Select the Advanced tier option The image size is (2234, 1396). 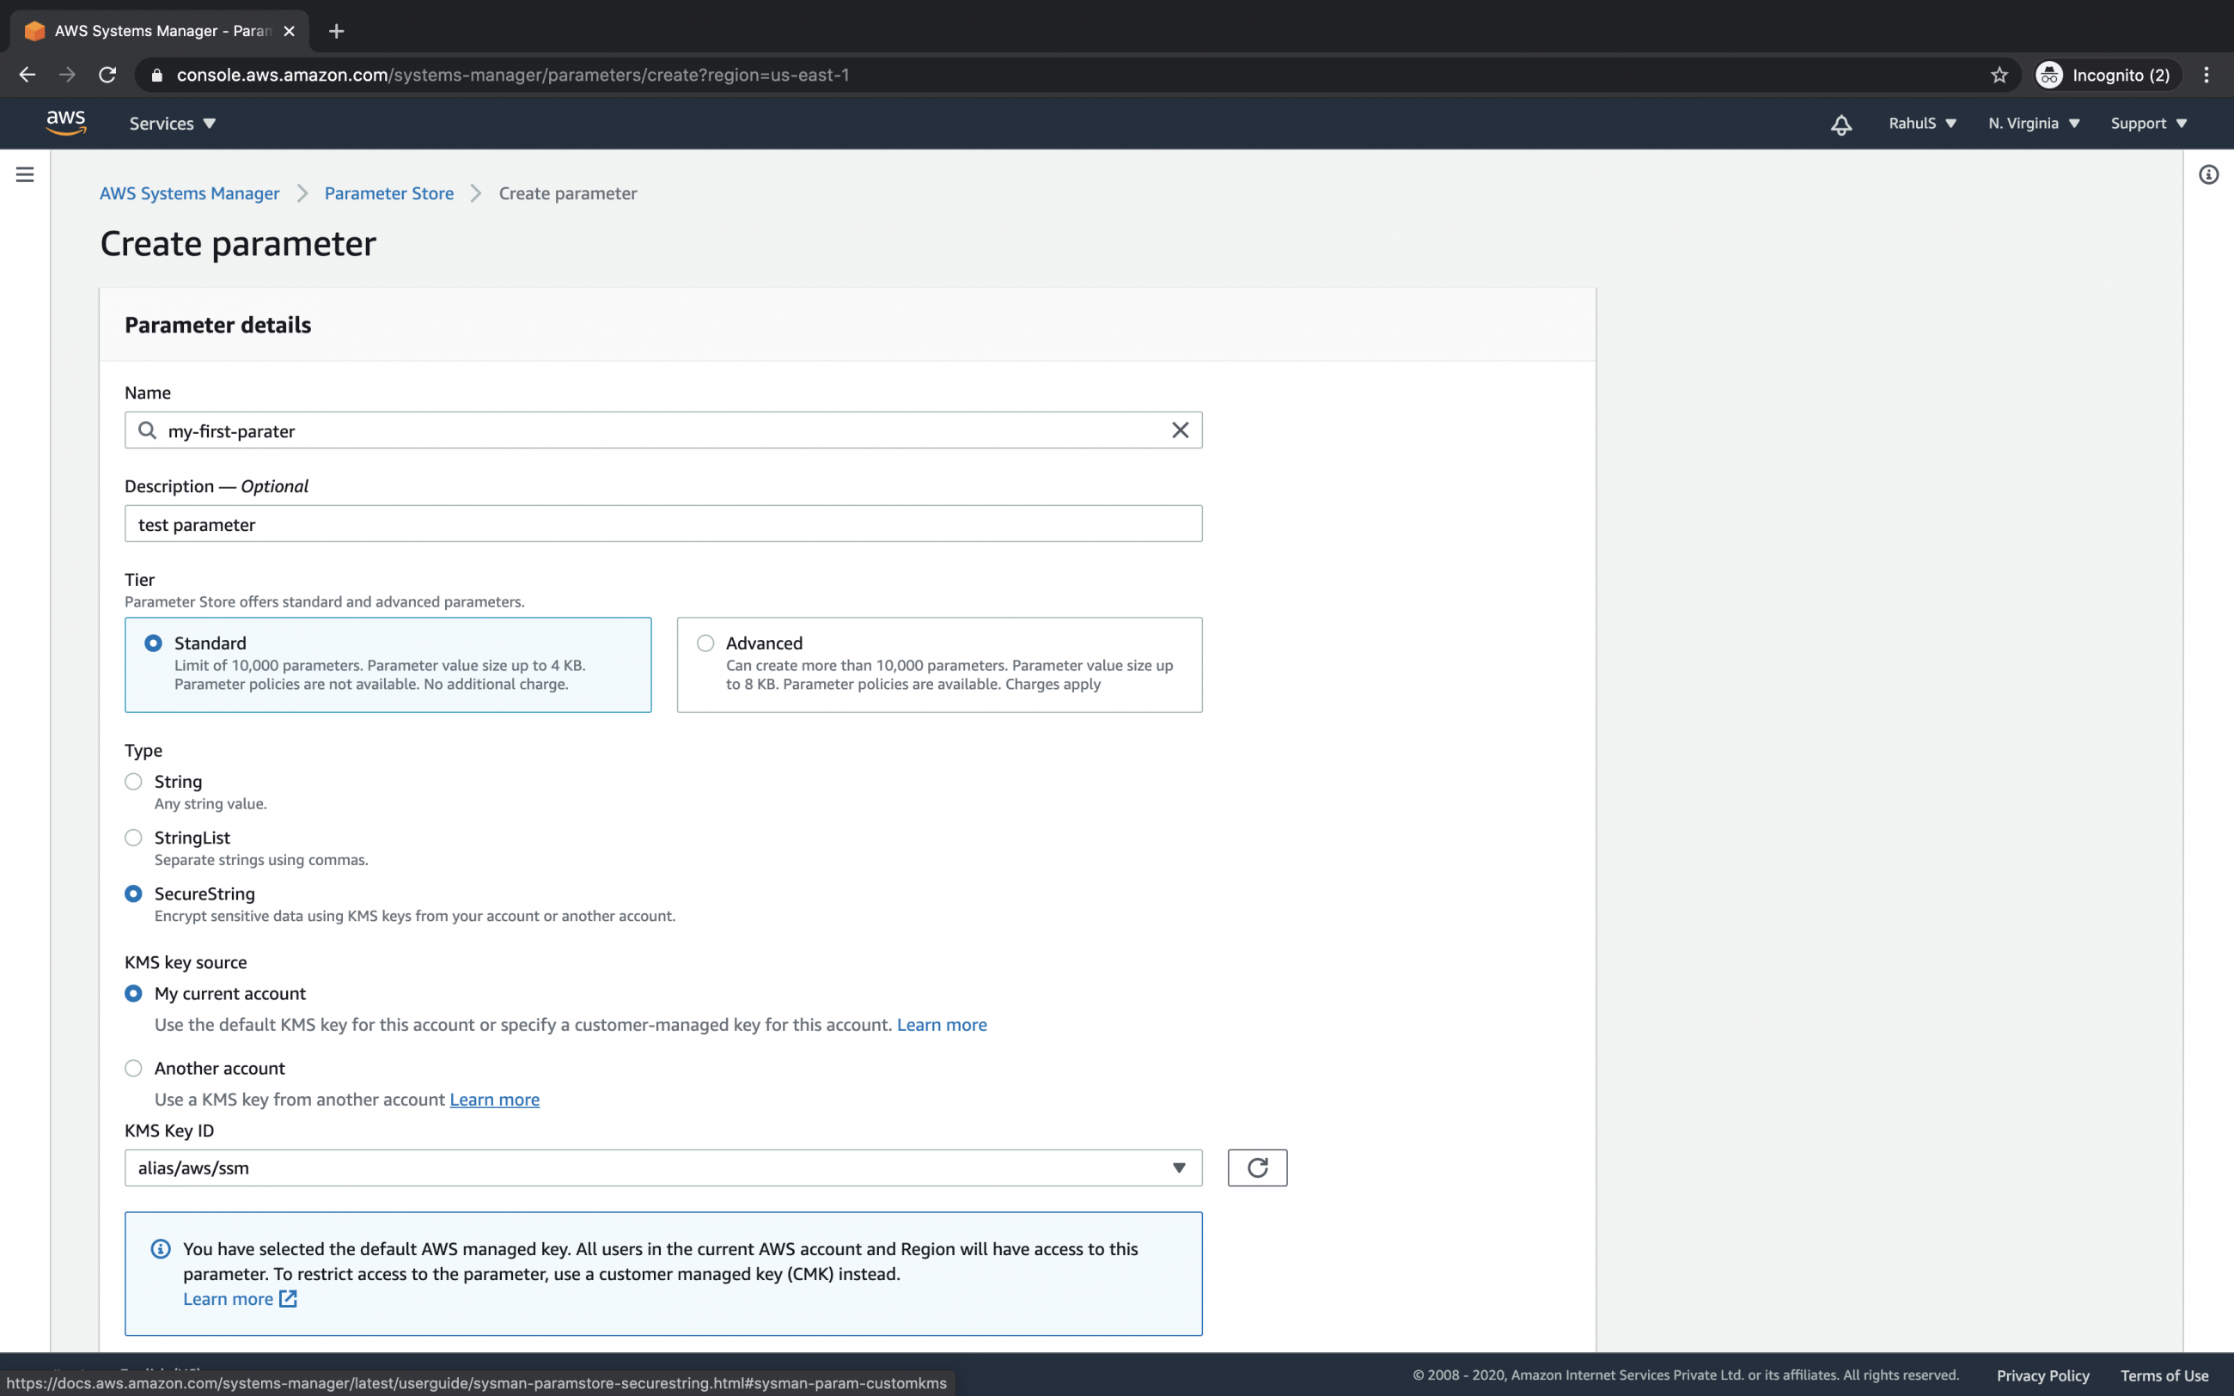coord(706,643)
